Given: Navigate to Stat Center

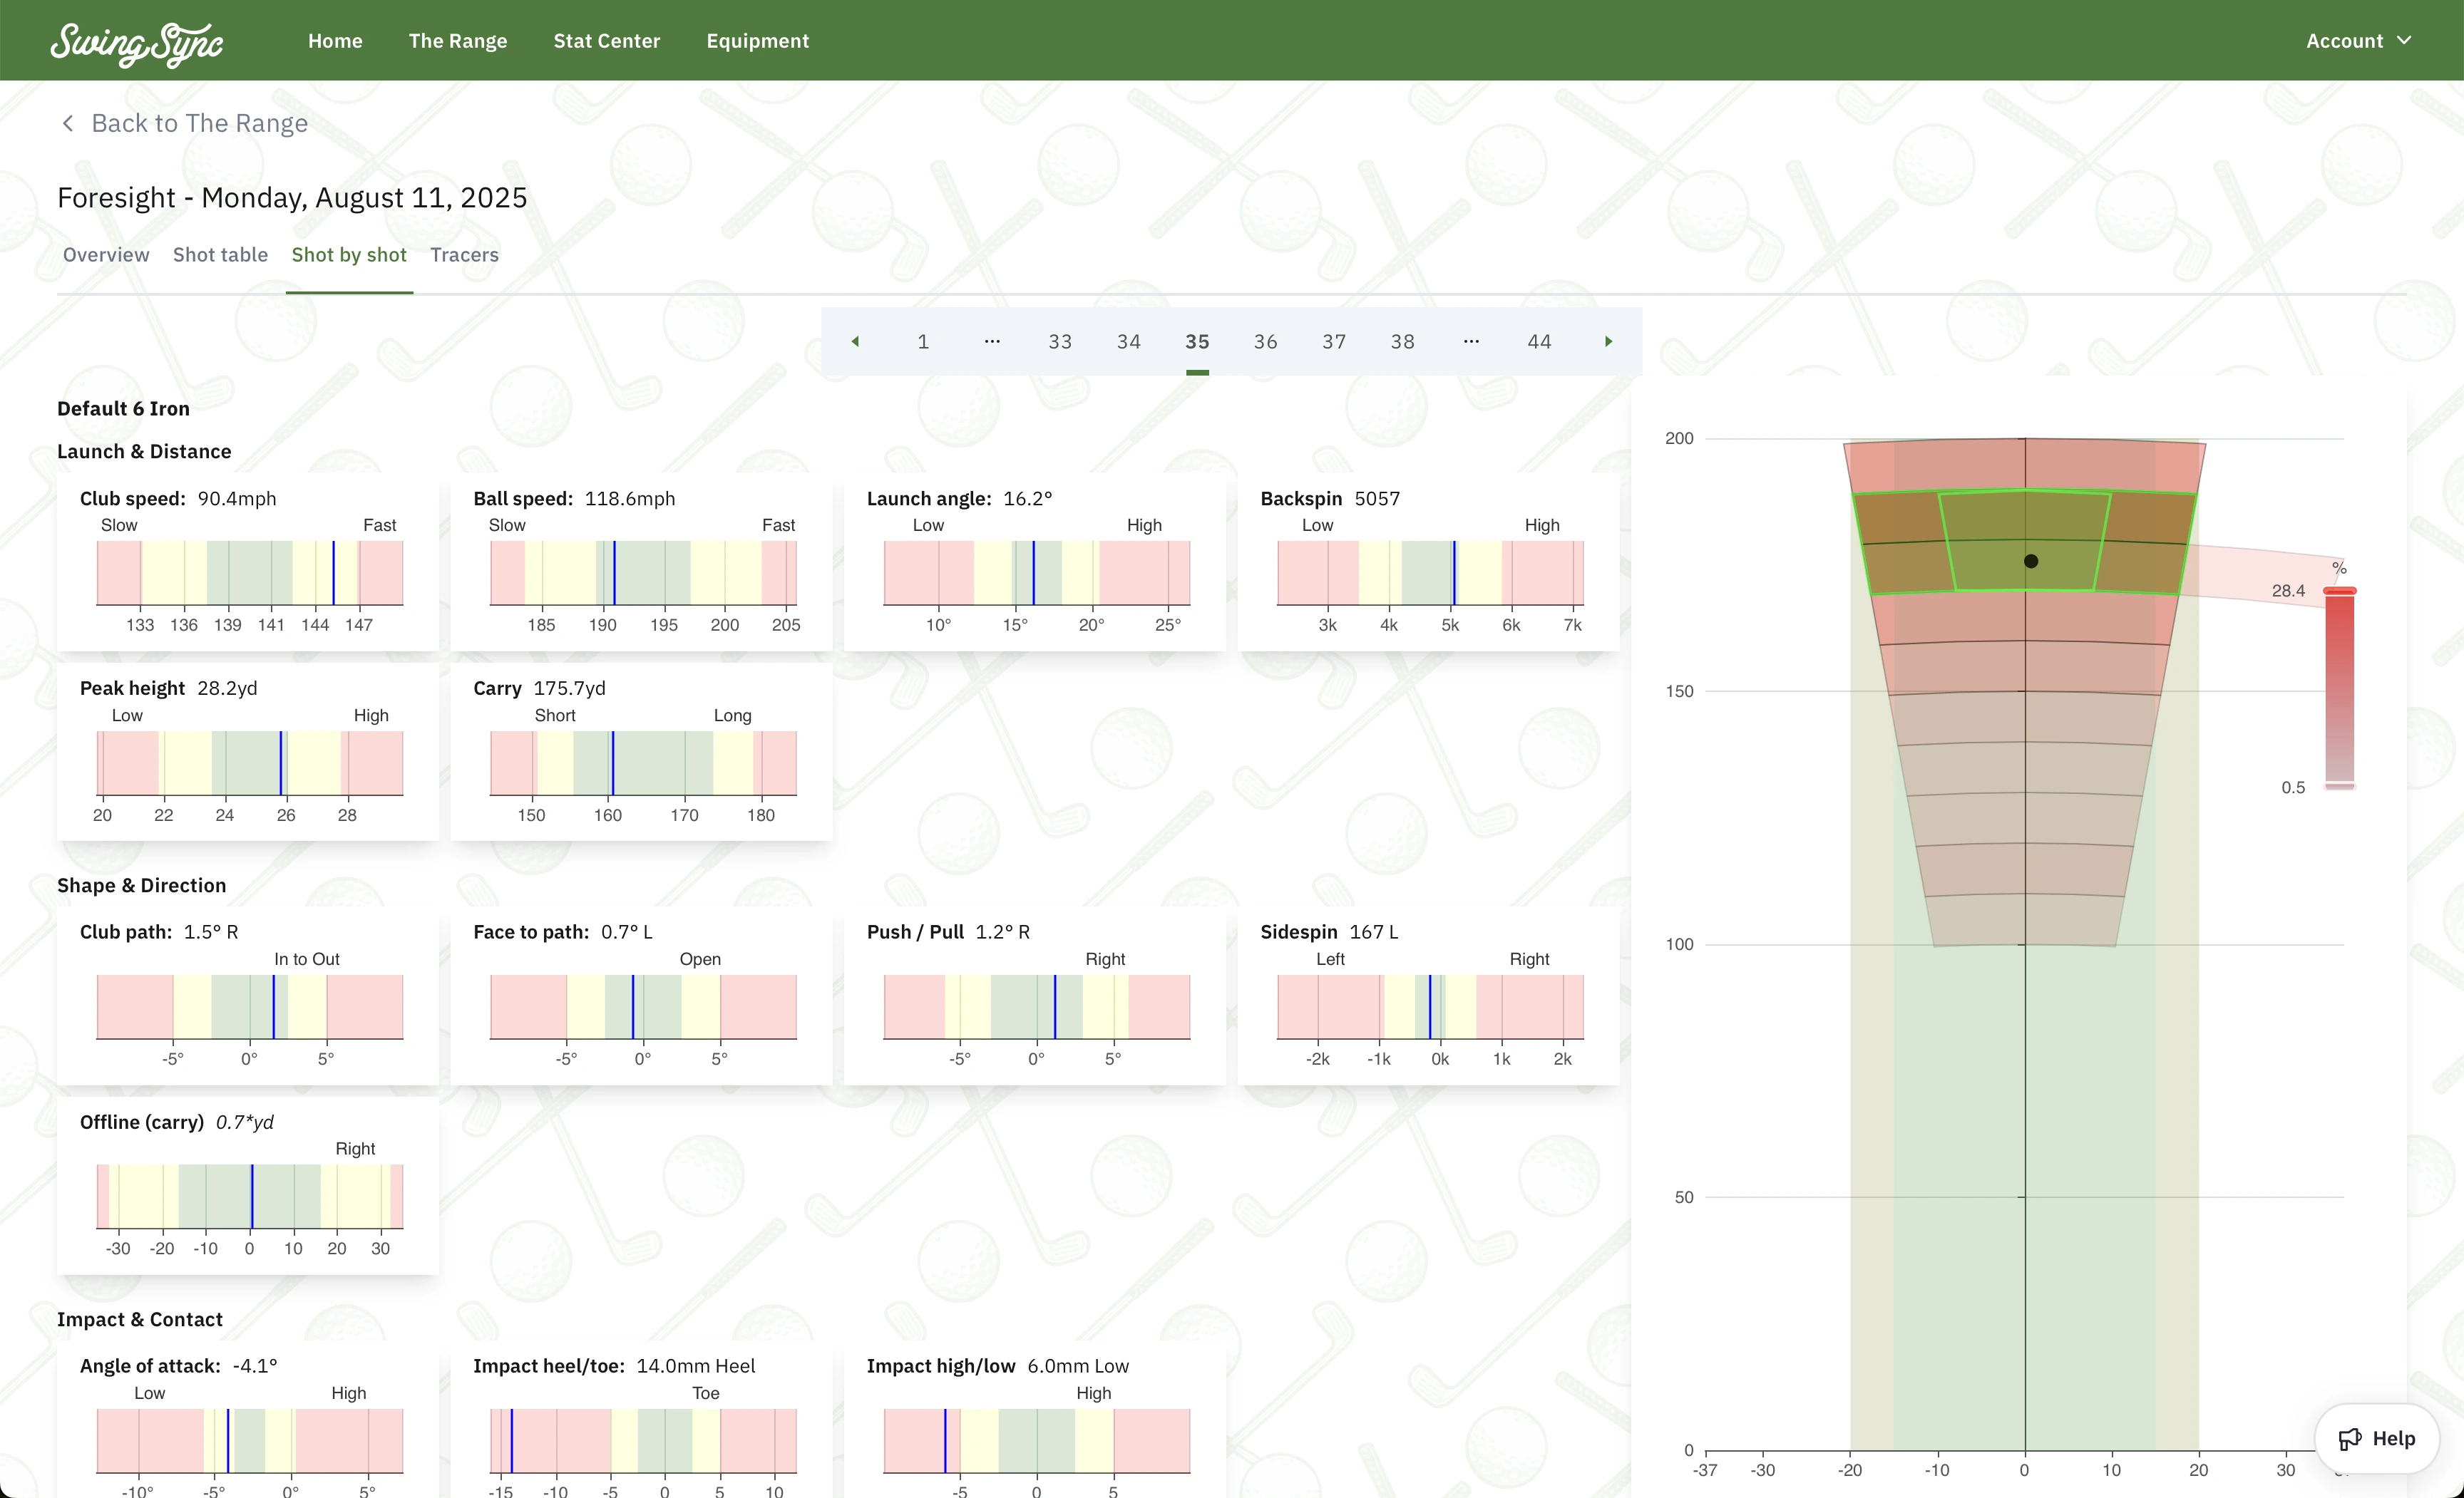Looking at the screenshot, I should click(606, 41).
